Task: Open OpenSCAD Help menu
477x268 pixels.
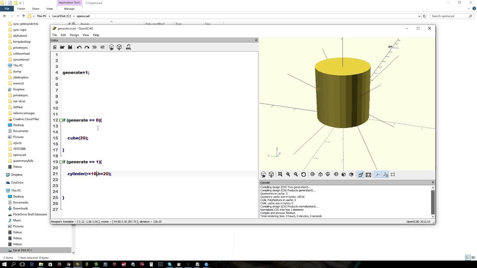Action: tap(96, 35)
